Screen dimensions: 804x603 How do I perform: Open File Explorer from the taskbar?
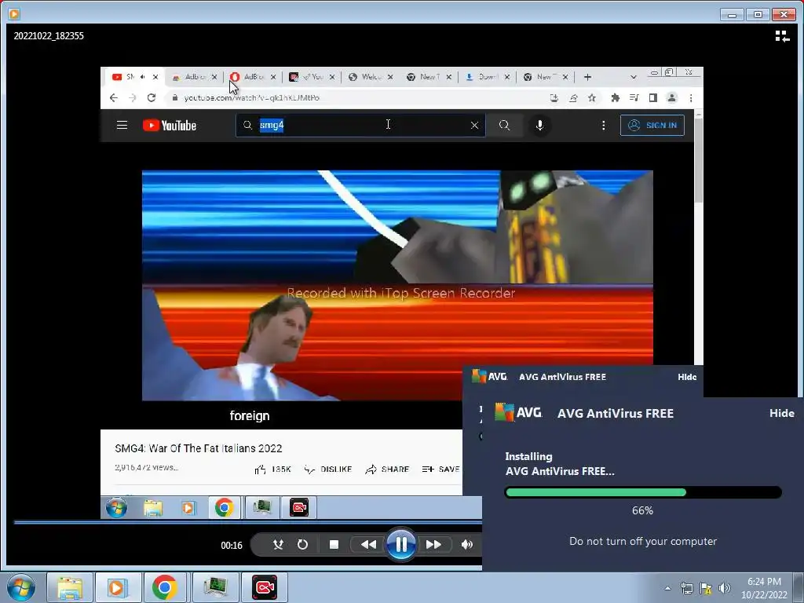click(x=70, y=587)
